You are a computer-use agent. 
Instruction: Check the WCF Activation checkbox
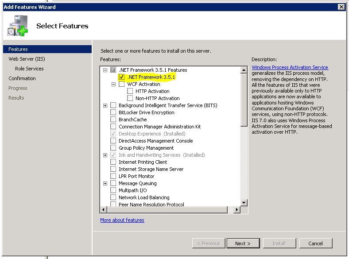121,84
